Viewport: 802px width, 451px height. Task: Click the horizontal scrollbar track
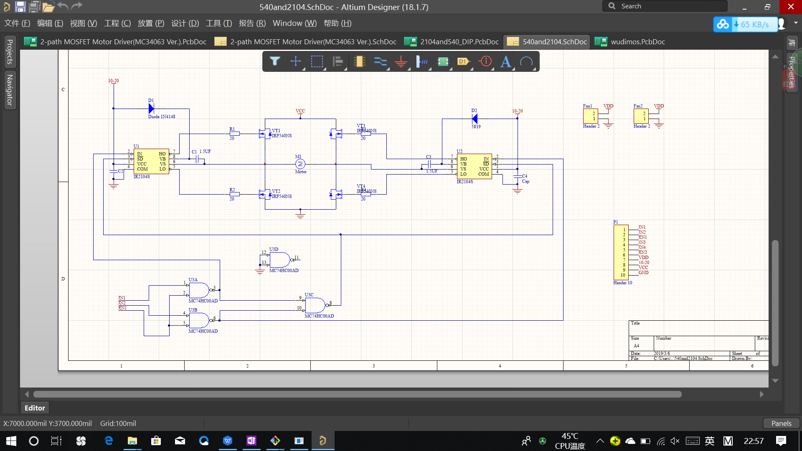tap(721, 394)
